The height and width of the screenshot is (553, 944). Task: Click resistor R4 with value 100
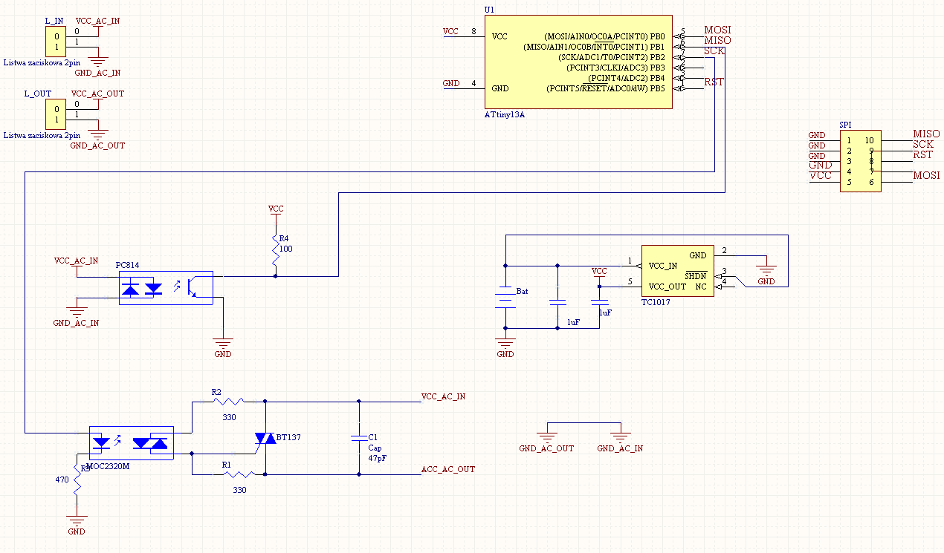276,251
